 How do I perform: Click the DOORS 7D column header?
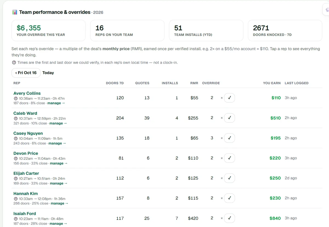(115, 83)
